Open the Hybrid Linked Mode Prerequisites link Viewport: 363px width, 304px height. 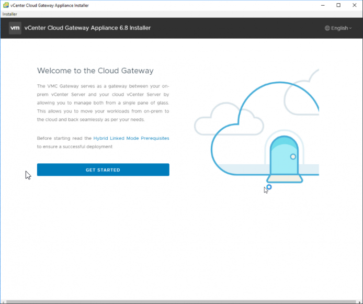tap(131, 138)
